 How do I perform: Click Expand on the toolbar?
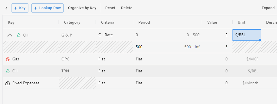click(268, 8)
